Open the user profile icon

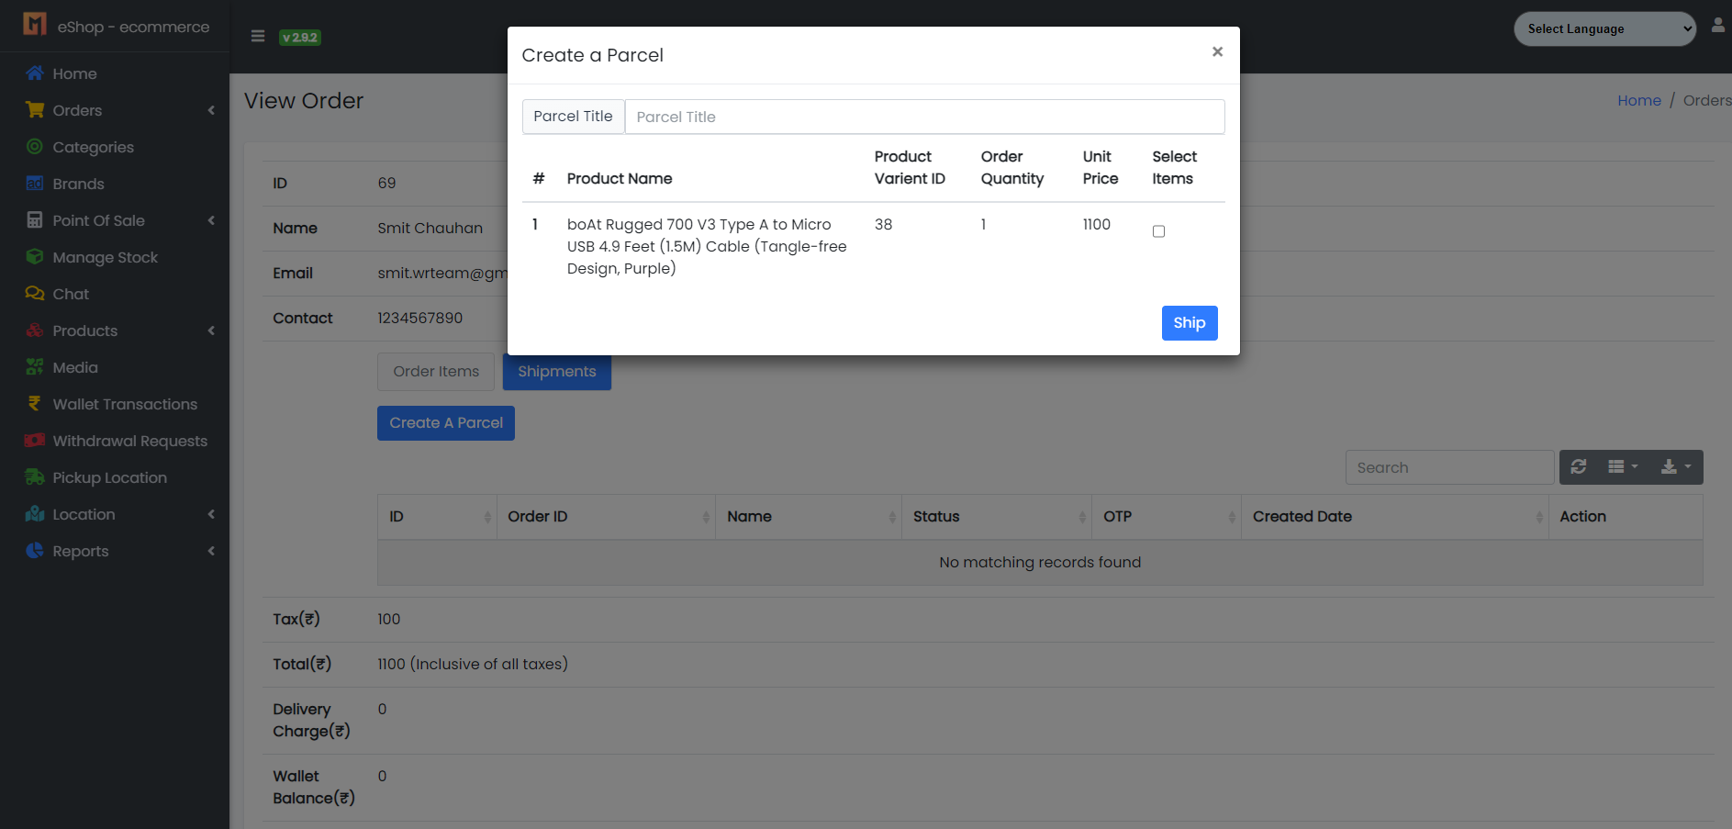[1717, 26]
